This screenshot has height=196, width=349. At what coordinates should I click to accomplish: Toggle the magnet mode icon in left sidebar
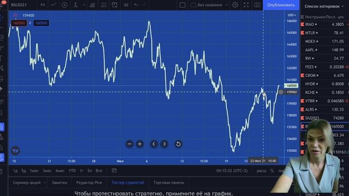(x=2, y=127)
